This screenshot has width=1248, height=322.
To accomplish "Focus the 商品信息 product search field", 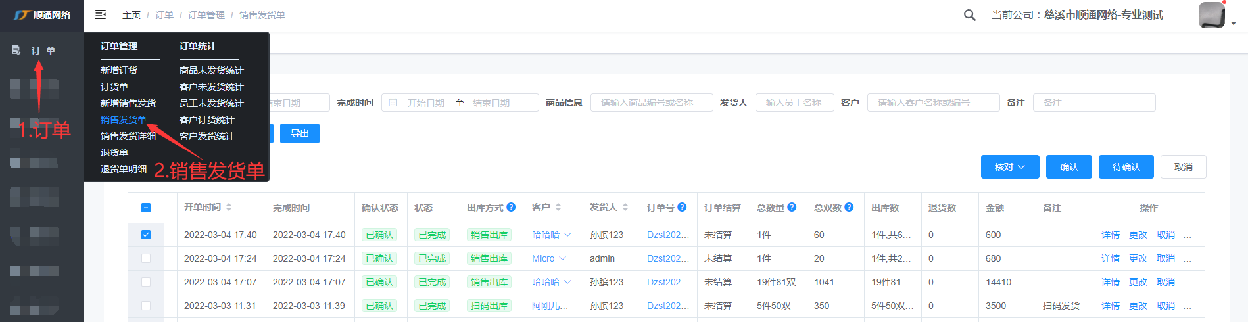I will pyautogui.click(x=651, y=103).
